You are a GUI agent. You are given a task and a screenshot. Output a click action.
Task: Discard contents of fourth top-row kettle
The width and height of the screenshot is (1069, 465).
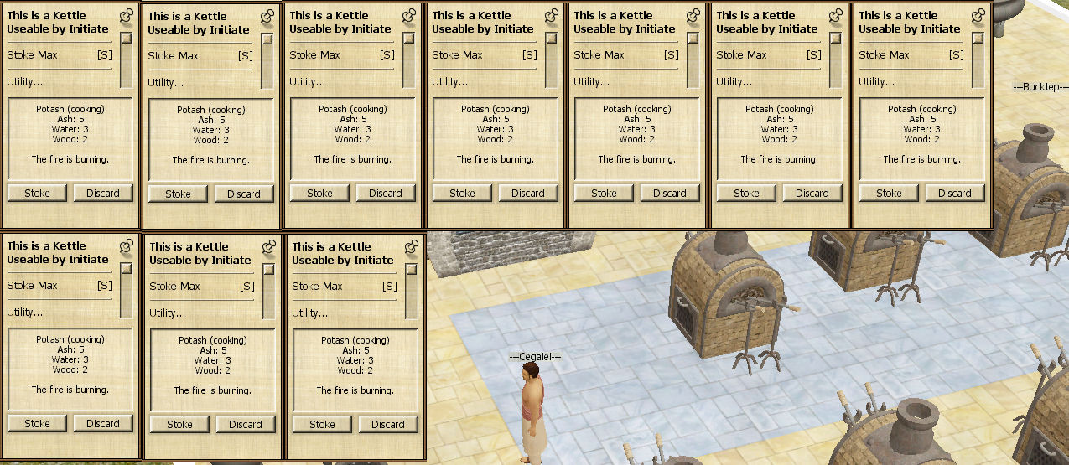tap(528, 193)
